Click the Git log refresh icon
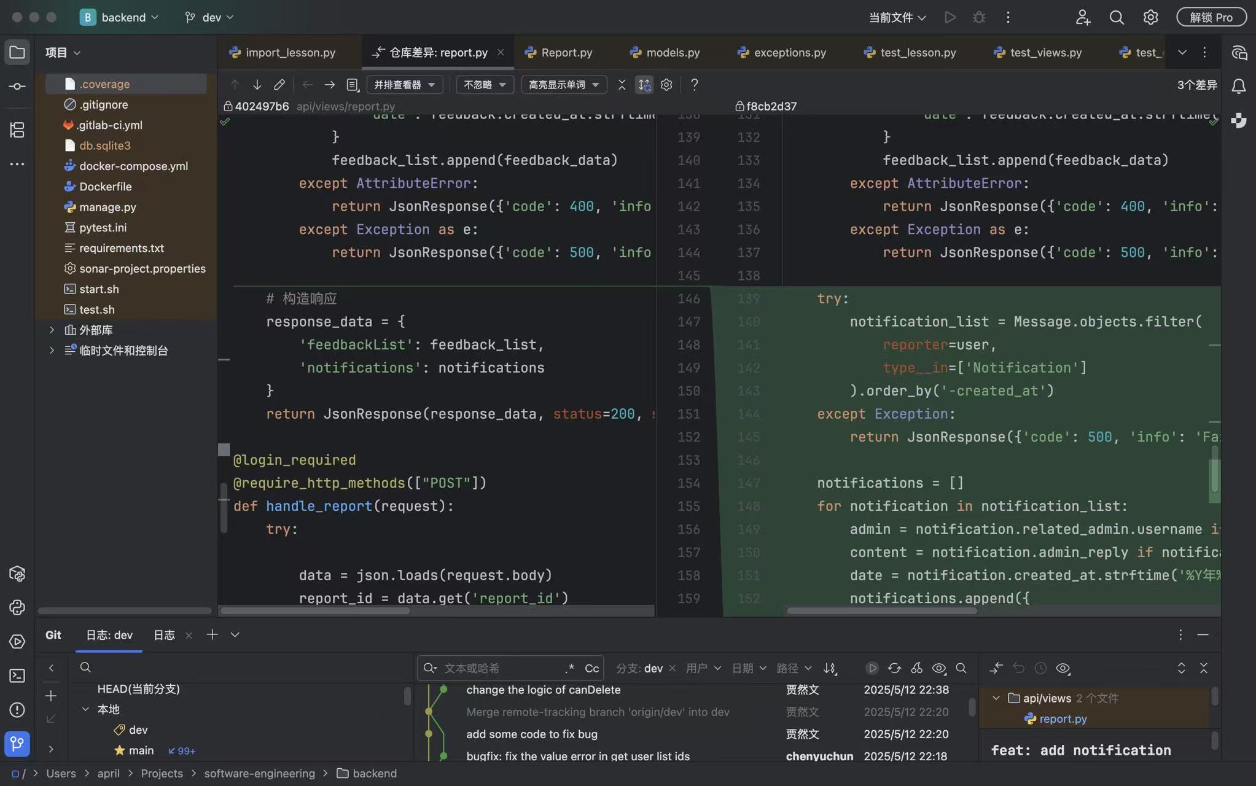The width and height of the screenshot is (1256, 786). click(894, 668)
